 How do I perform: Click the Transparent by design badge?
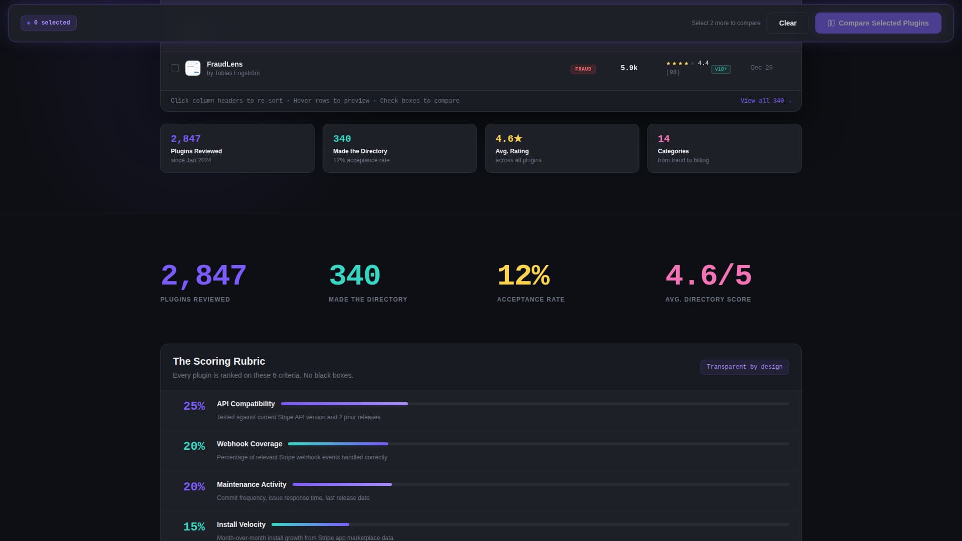pyautogui.click(x=744, y=367)
